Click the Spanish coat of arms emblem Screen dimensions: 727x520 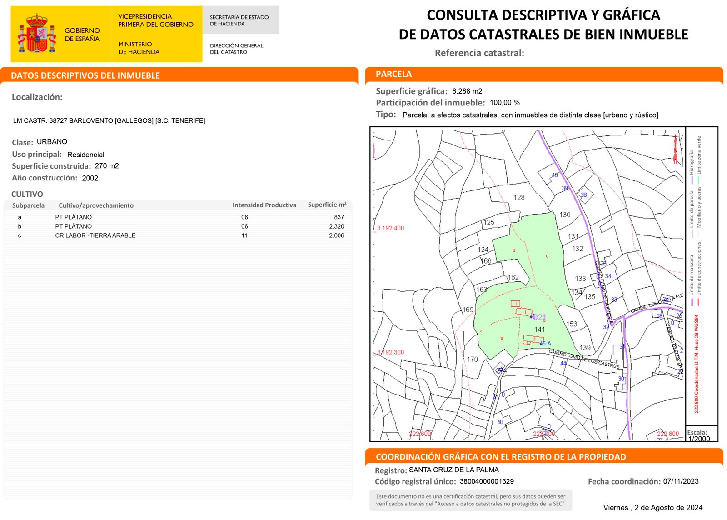point(37,33)
